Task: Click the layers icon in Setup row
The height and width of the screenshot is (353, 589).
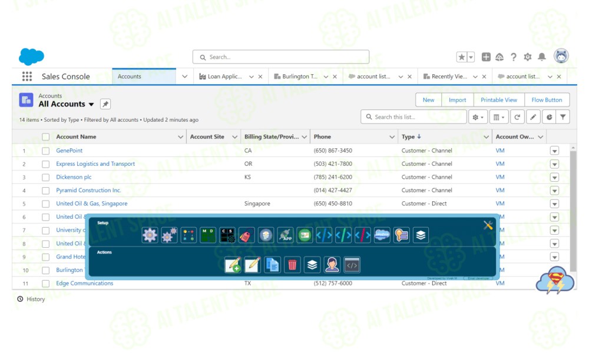Action: pos(421,235)
